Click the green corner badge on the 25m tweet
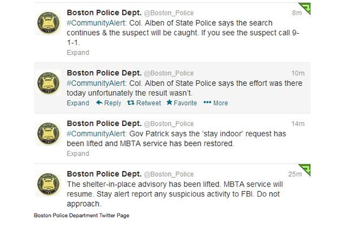This screenshot has width=341, height=227. (305, 170)
